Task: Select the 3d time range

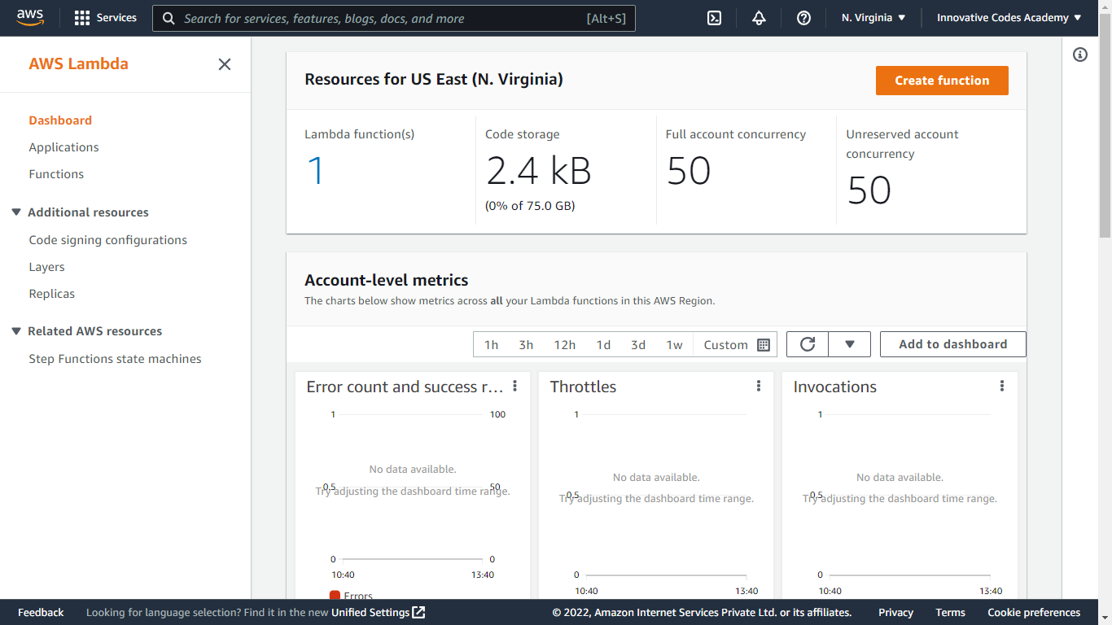Action: coord(638,344)
